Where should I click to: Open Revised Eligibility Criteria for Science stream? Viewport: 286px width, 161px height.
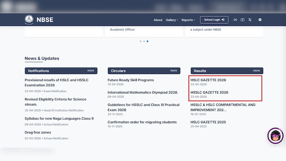click(55, 102)
